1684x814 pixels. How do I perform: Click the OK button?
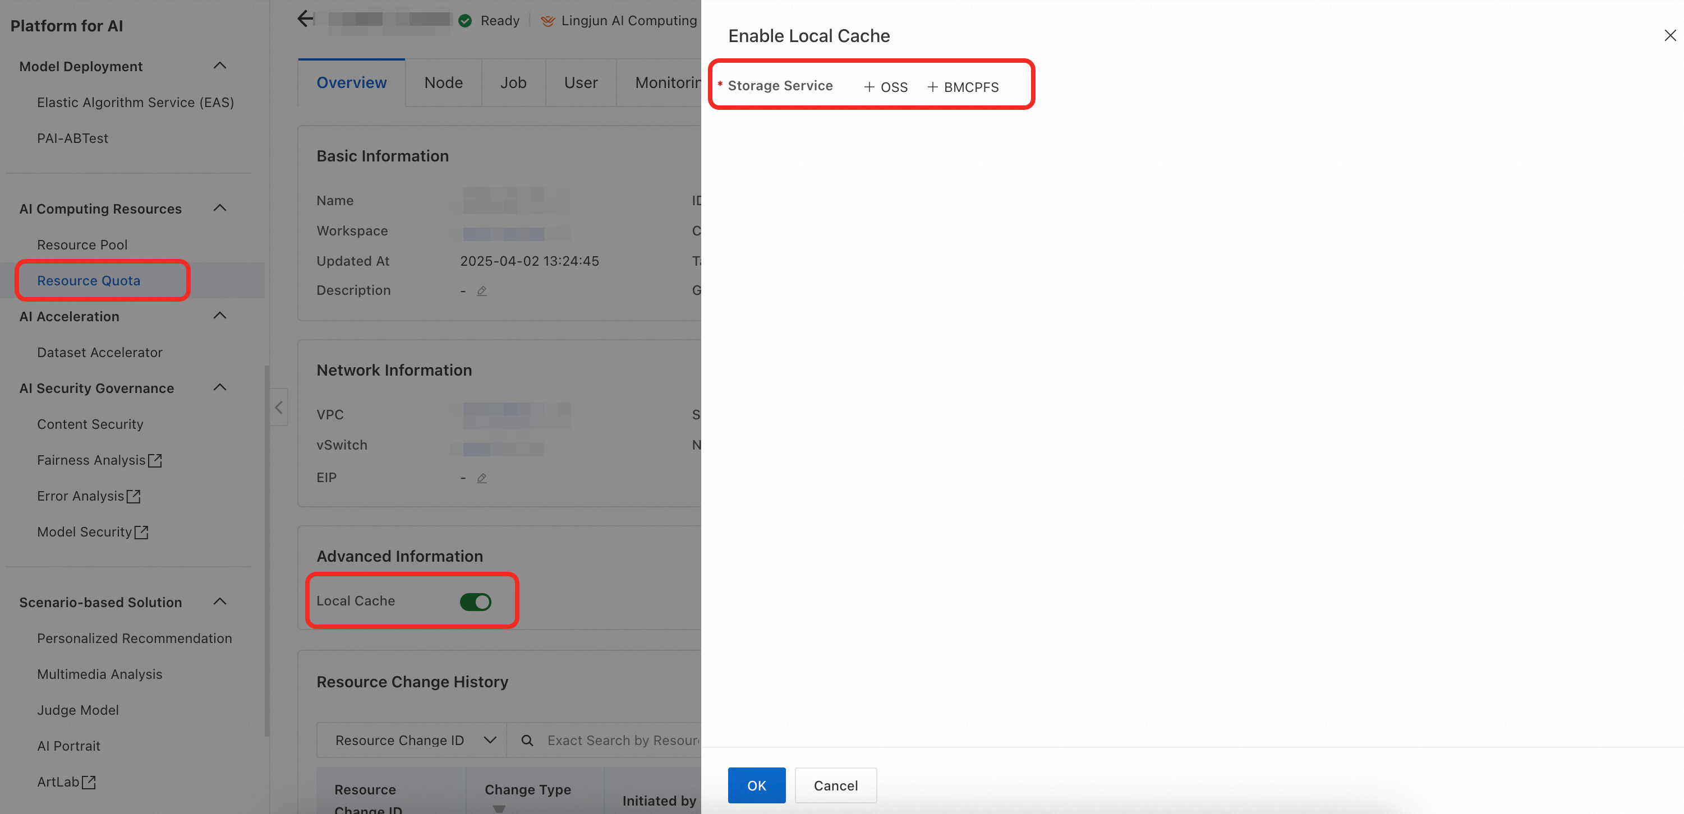[756, 785]
